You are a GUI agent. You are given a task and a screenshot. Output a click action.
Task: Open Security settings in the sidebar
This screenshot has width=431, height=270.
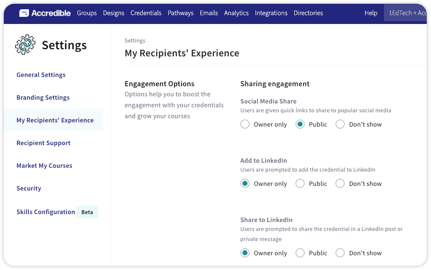pos(29,188)
